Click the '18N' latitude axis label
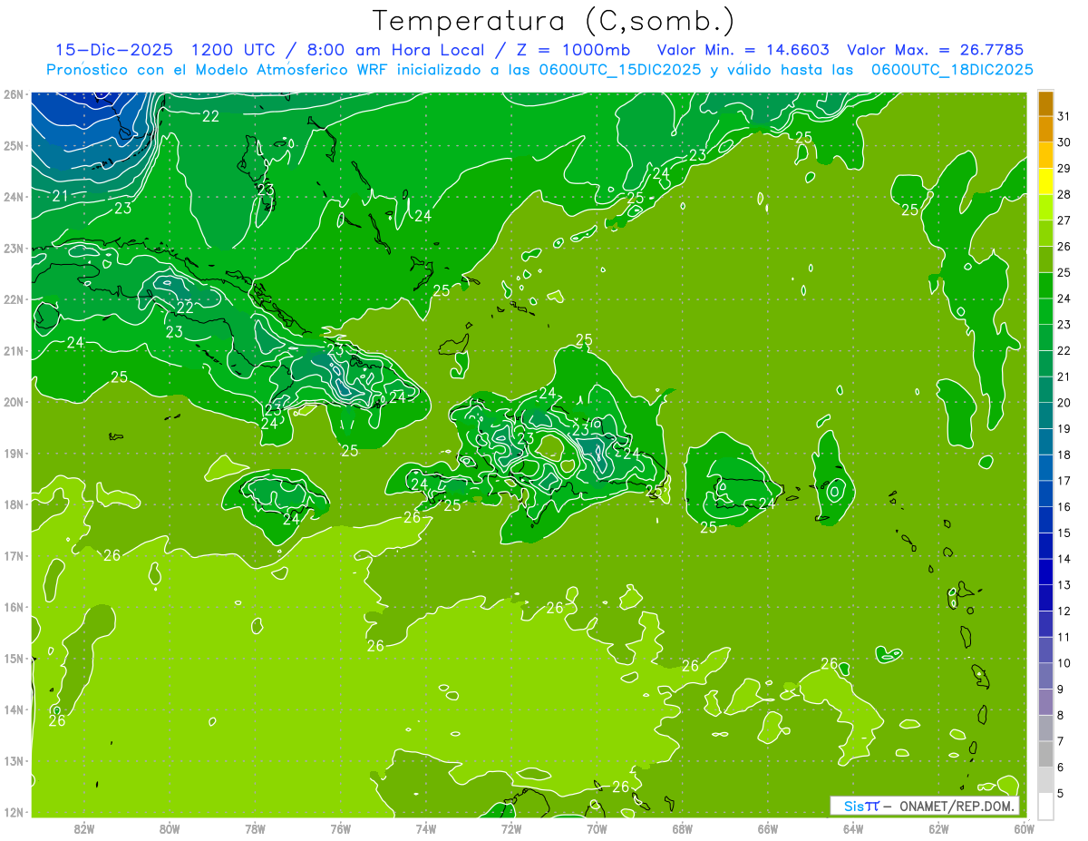Screen dimensions: 1088x841 click(14, 504)
